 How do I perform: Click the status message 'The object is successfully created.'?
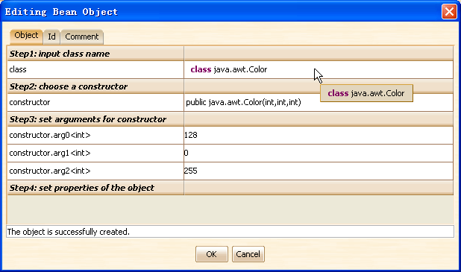point(230,232)
